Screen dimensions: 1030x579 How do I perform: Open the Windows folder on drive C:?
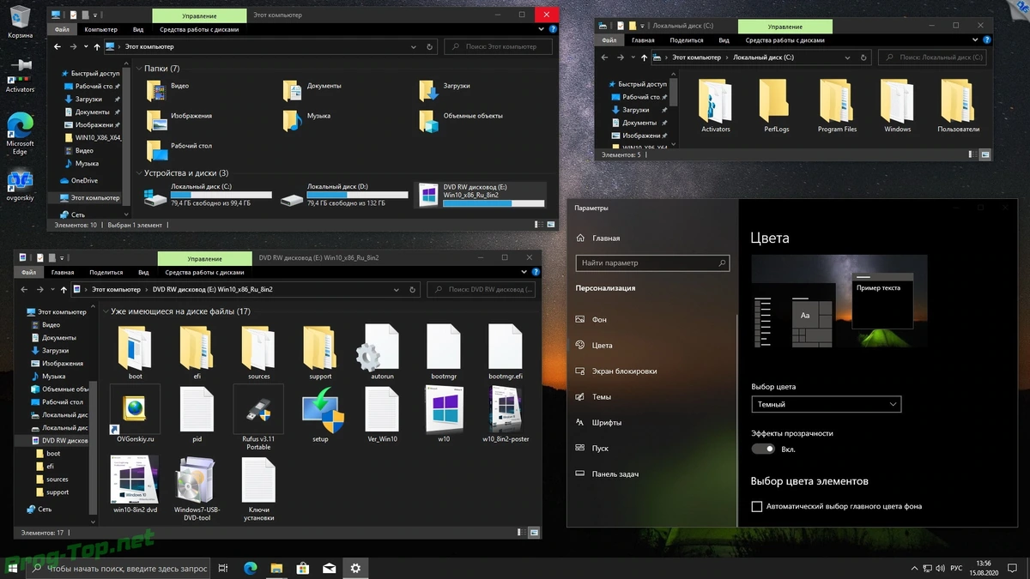[898, 106]
